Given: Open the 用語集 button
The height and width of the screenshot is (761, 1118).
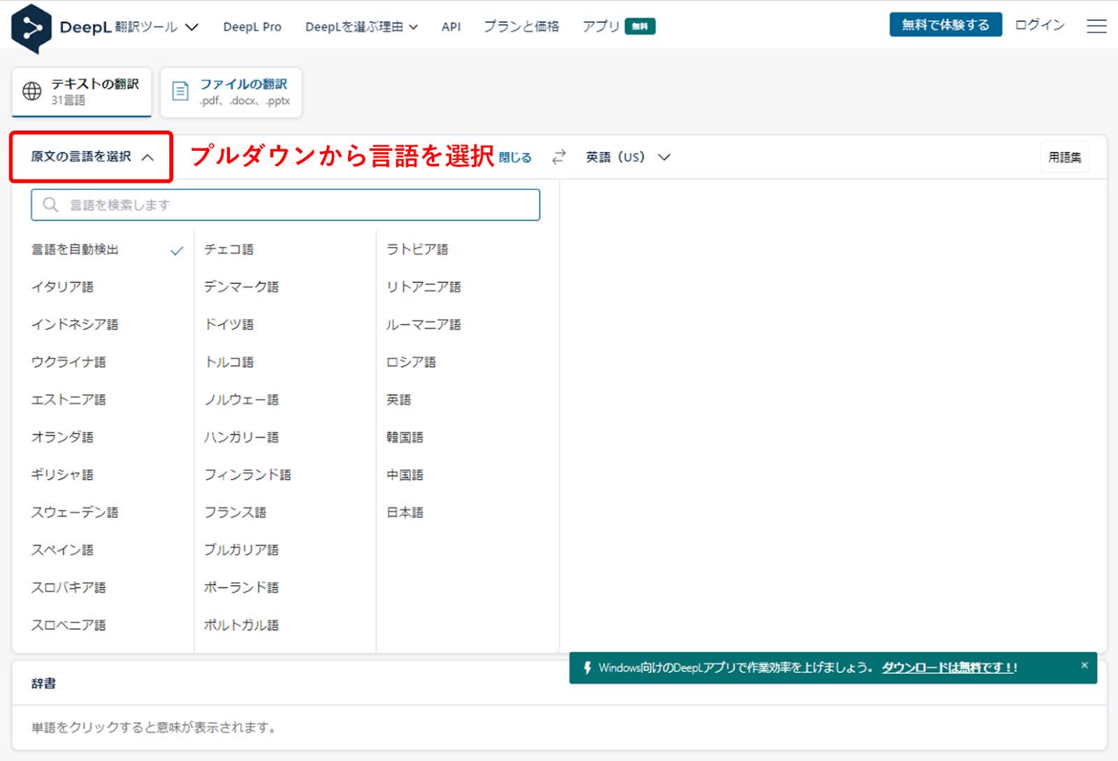Looking at the screenshot, I should pyautogui.click(x=1064, y=157).
